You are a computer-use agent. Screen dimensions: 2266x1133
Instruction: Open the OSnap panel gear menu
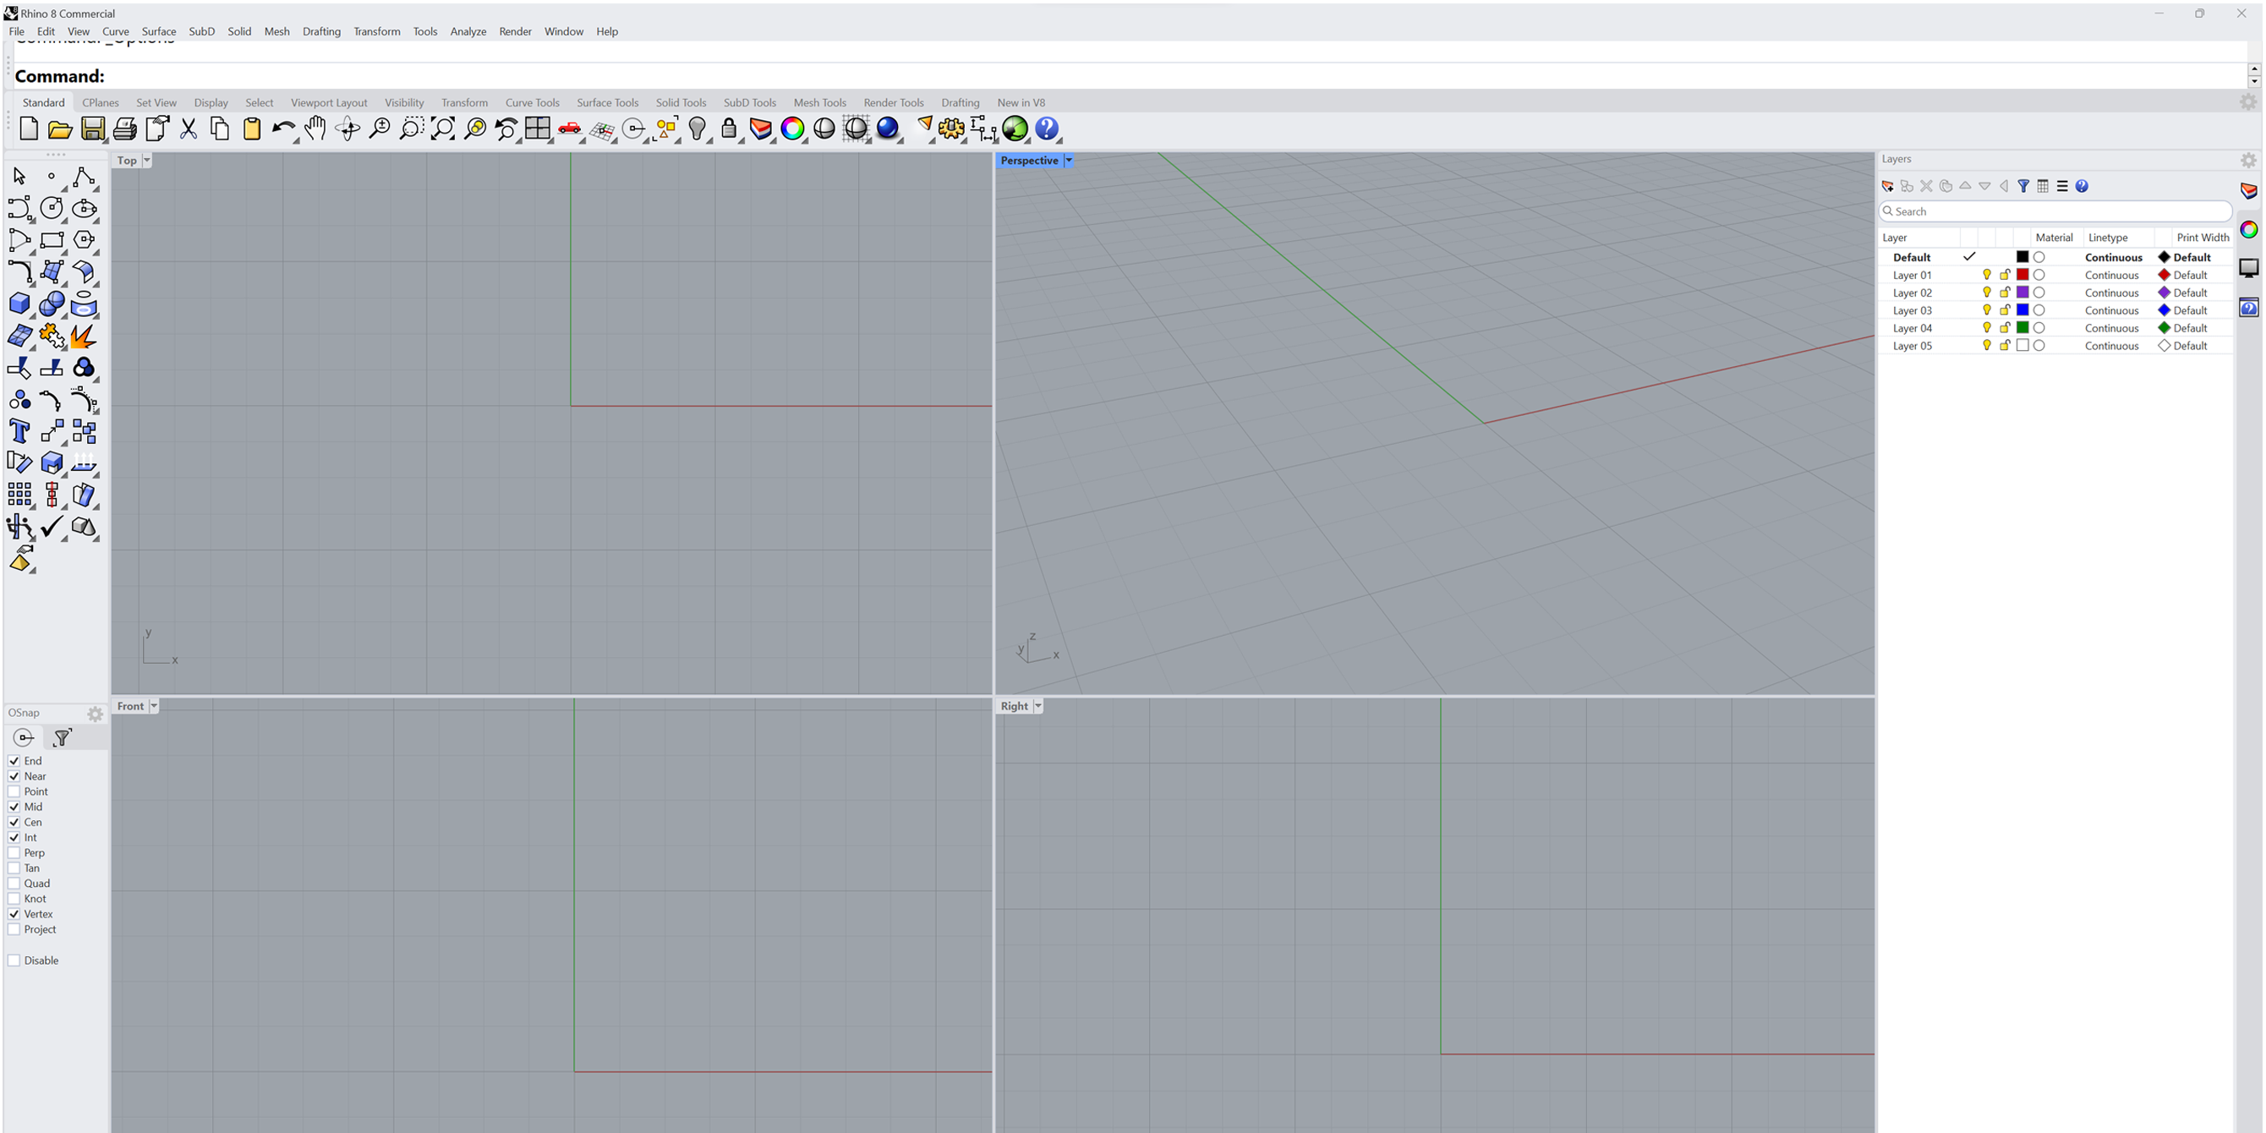tap(95, 714)
